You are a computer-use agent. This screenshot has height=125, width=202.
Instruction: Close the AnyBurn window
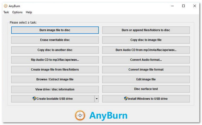pyautogui.click(x=194, y=6)
